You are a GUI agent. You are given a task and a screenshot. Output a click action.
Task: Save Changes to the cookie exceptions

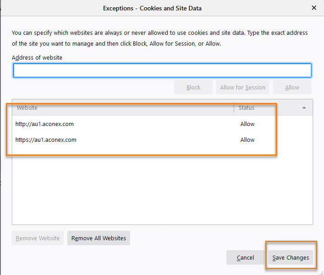(x=291, y=257)
